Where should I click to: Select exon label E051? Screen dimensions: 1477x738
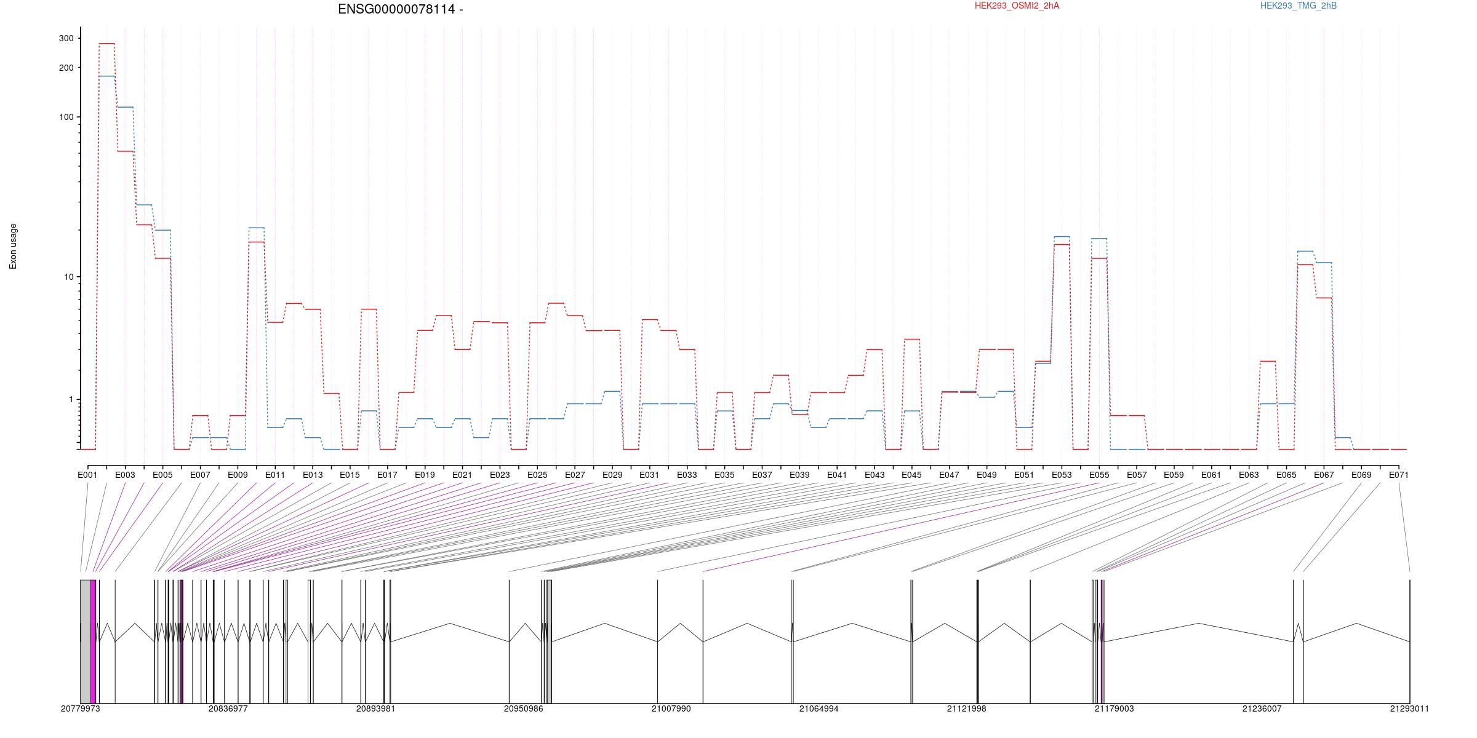tap(1024, 475)
